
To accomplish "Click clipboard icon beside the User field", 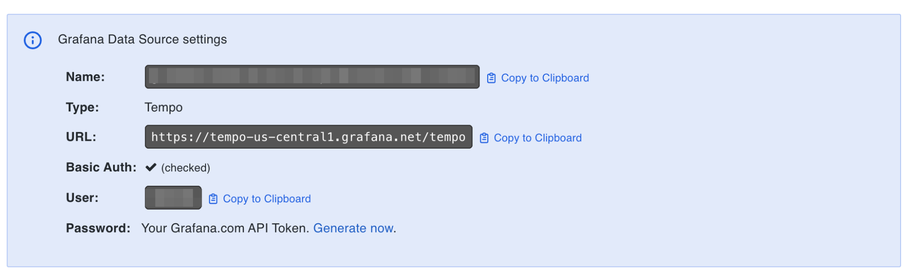I will 213,199.
